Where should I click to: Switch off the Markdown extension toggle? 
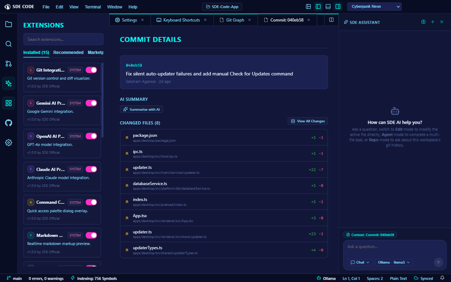91,235
